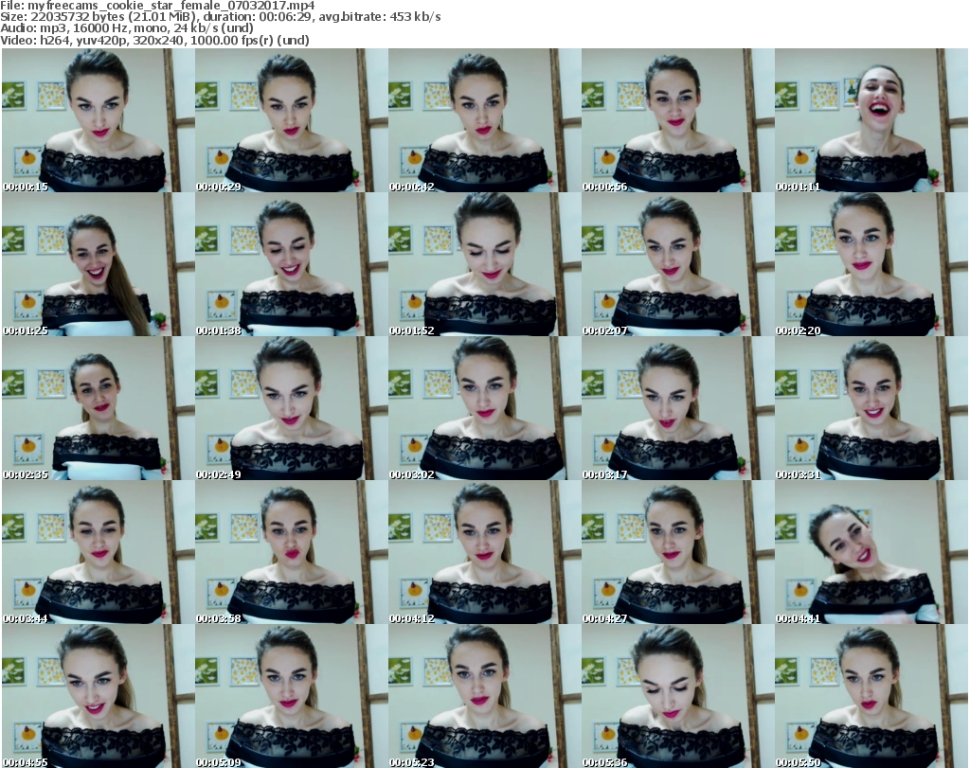Viewport: 970px width, 768px height.
Task: Pick the tilted-head frame at 00:04:41
Action: coord(871,552)
